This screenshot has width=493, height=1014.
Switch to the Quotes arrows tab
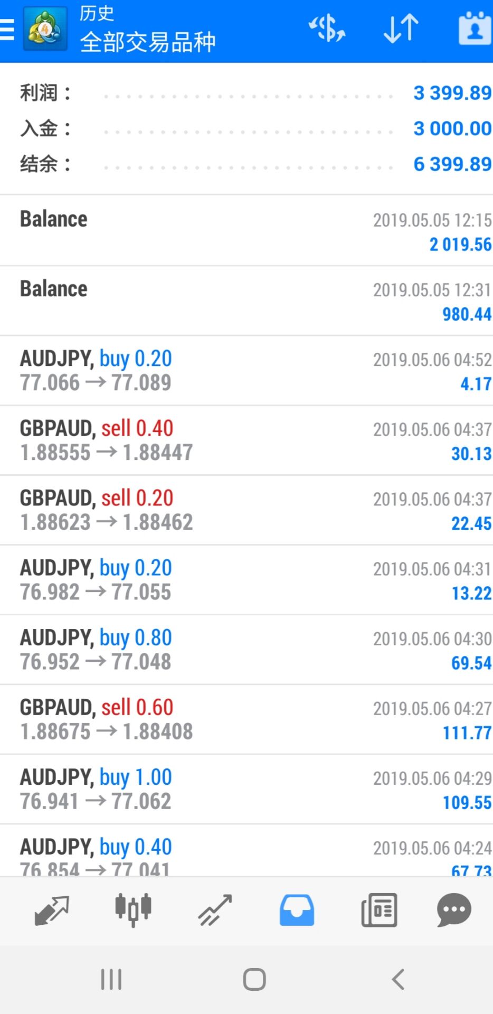[51, 910]
